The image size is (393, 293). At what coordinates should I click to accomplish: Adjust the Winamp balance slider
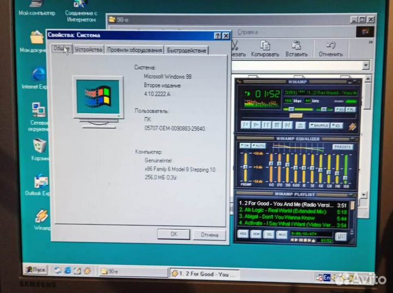click(x=324, y=109)
